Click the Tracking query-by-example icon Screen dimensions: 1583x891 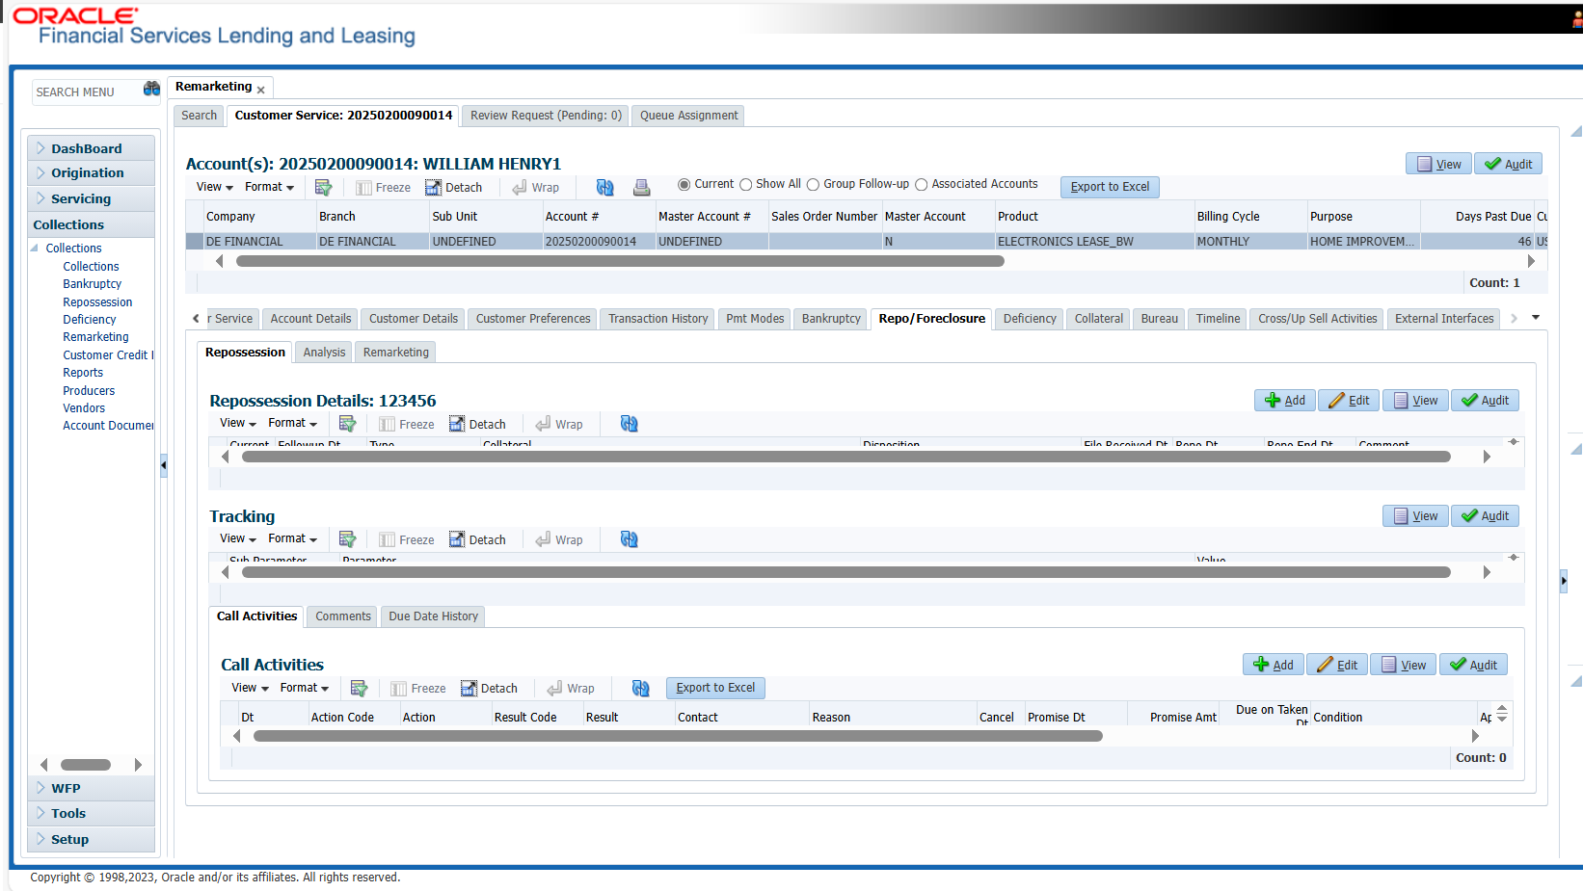(x=348, y=539)
